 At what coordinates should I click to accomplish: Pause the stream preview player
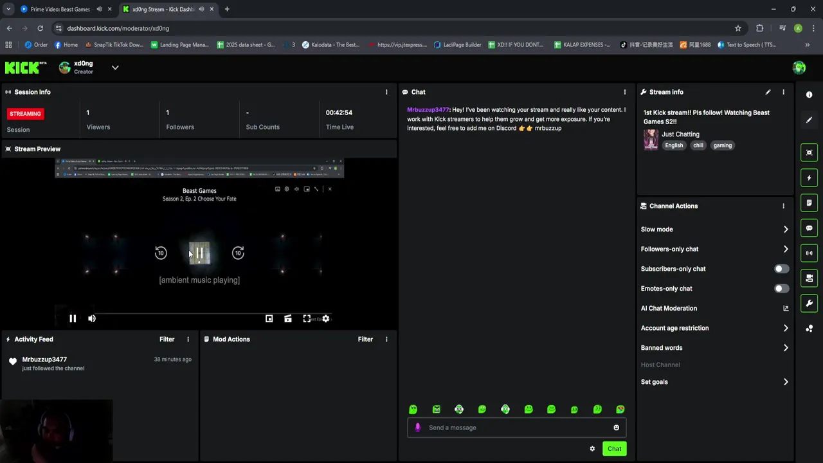coord(73,318)
